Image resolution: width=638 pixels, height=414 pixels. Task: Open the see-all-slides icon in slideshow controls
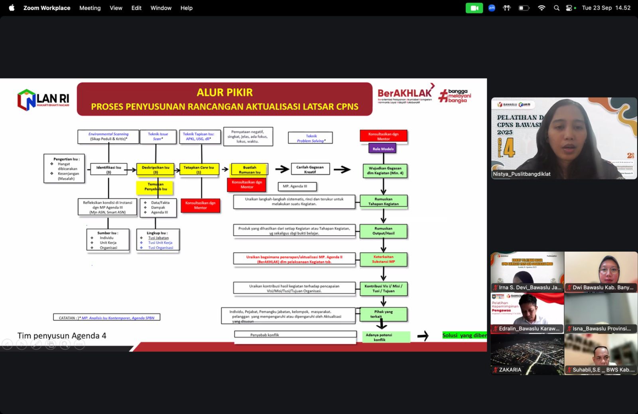click(x=51, y=345)
